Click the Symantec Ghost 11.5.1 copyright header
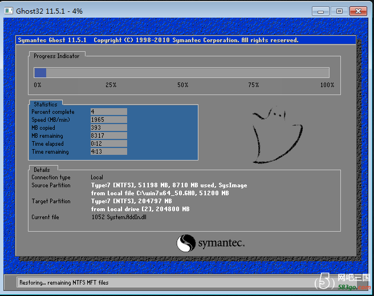This screenshot has height=296, width=374. [158, 40]
